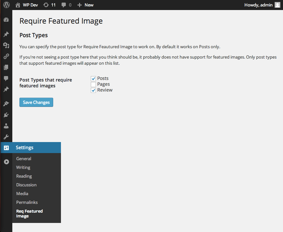Open the New content dropdown

(85, 5)
